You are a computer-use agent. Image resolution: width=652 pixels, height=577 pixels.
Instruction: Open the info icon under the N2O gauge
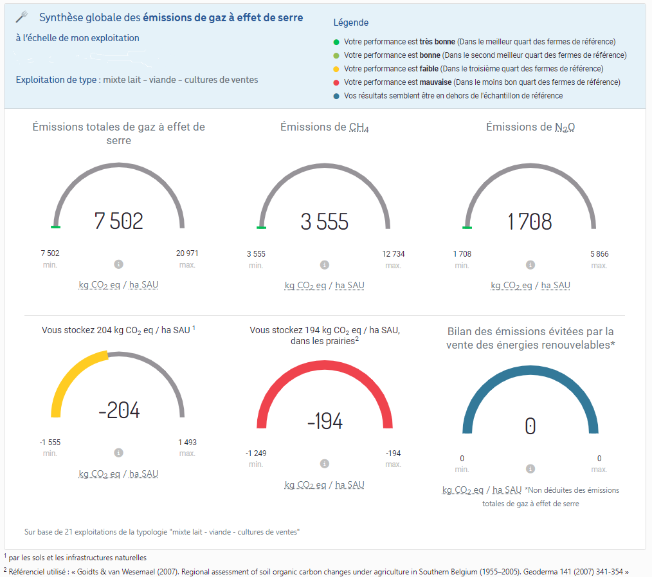point(530,264)
